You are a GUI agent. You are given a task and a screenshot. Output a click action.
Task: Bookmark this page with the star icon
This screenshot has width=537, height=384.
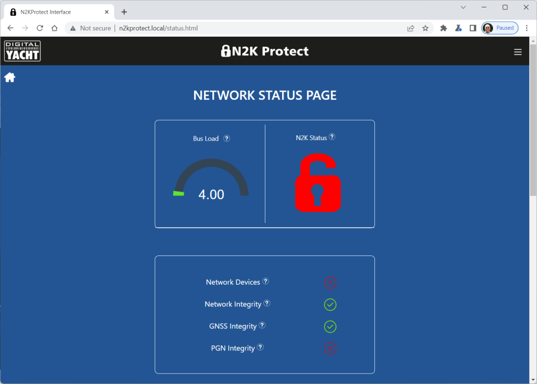(x=425, y=28)
